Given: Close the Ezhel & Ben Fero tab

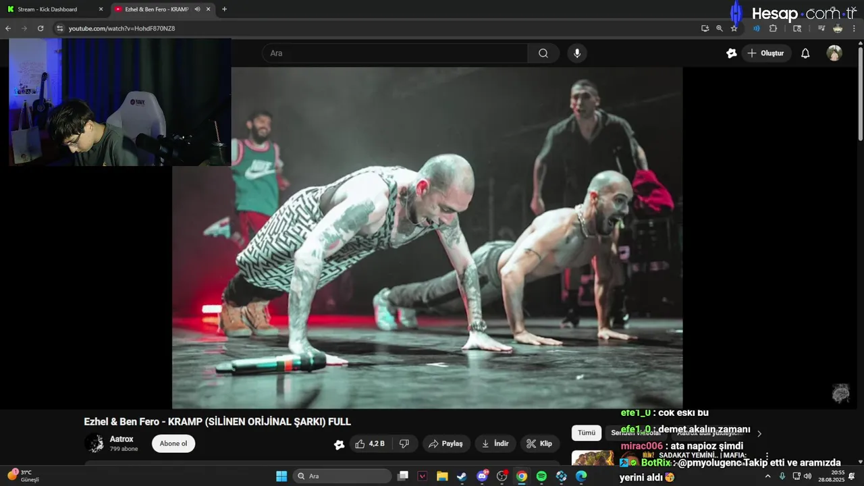Looking at the screenshot, I should point(209,9).
